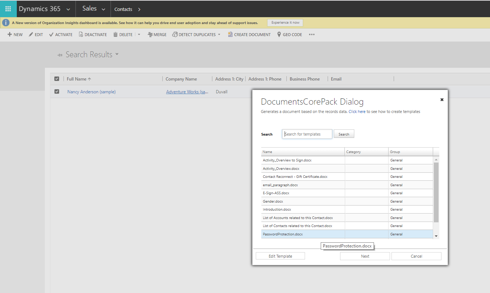Click the Experience it now button

[285, 23]
